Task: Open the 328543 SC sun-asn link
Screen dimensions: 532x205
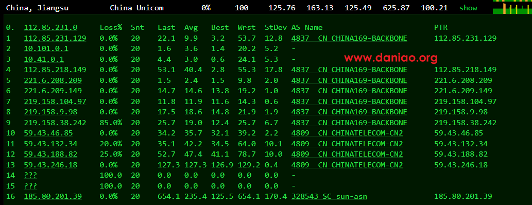Action: pyautogui.click(x=329, y=197)
